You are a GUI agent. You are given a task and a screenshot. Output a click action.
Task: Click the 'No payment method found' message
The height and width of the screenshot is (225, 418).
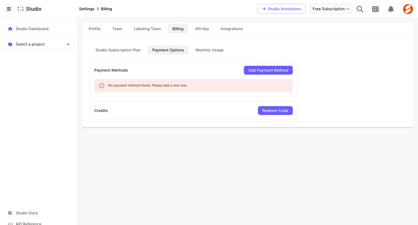click(148, 85)
